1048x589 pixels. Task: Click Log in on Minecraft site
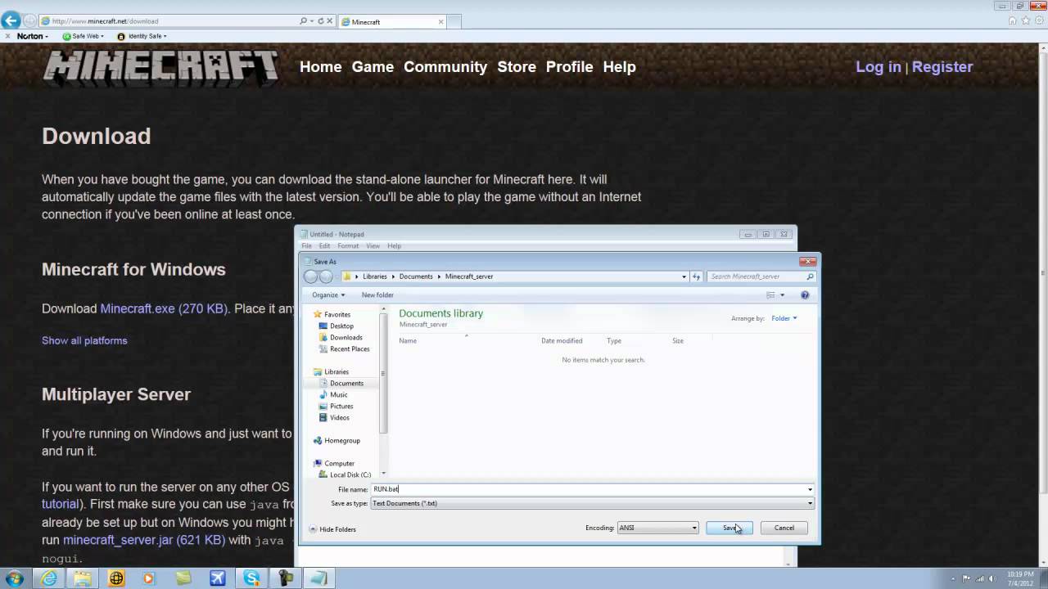point(879,67)
